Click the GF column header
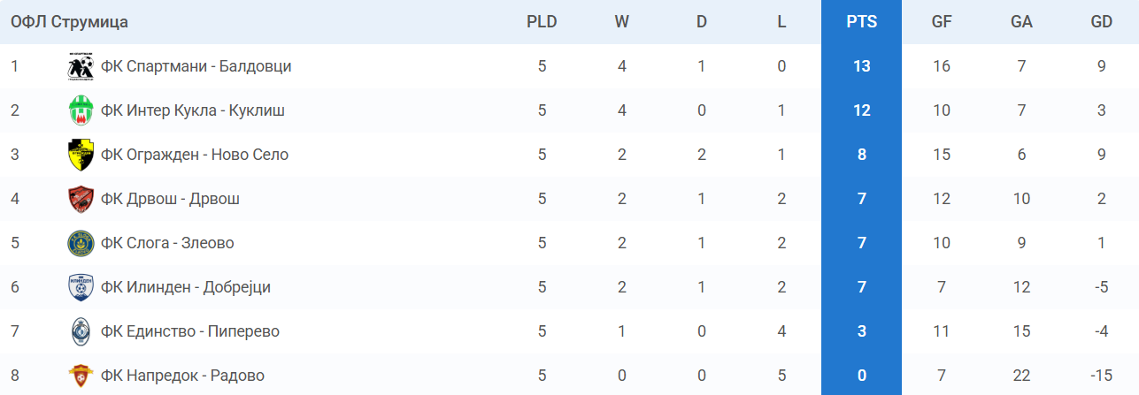Viewport: 1139px width, 395px height. pos(942,22)
